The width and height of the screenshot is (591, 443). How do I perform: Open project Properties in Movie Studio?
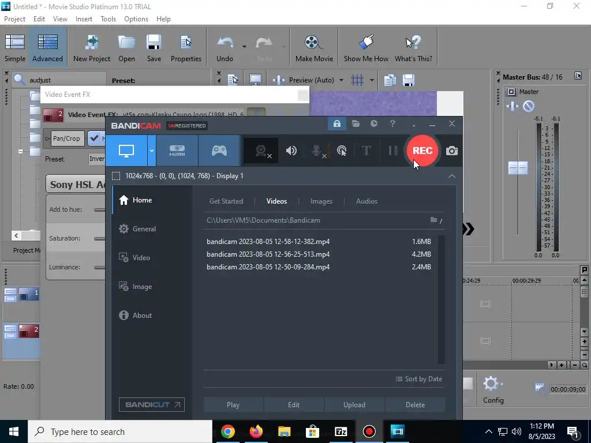pyautogui.click(x=186, y=48)
